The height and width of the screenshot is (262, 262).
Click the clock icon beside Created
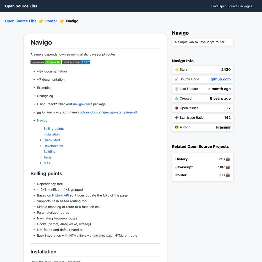click(x=176, y=99)
